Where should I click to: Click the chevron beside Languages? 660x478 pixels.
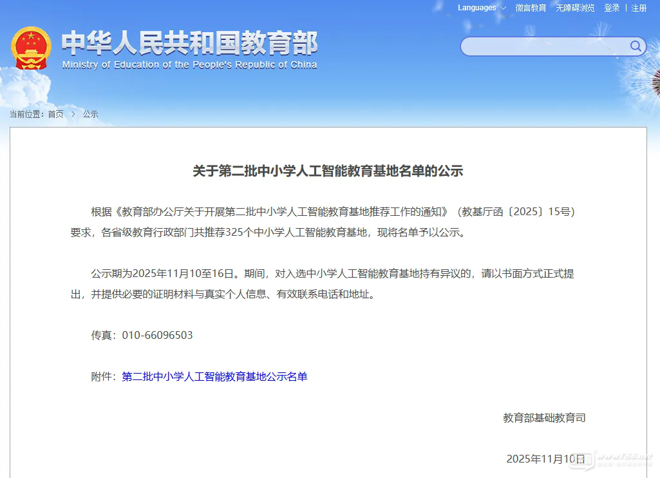click(x=503, y=8)
